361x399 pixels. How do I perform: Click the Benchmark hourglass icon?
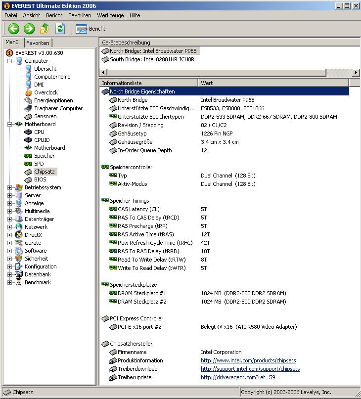[x=19, y=282]
